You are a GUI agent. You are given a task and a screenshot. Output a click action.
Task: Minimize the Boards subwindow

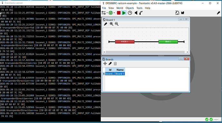pyautogui.click(x=181, y=59)
